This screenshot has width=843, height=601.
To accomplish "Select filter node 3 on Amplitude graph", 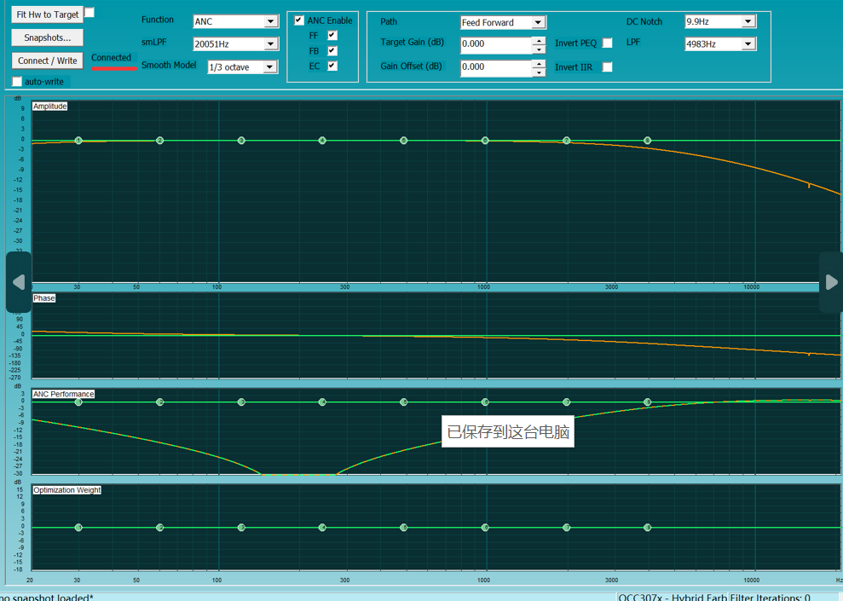I will pyautogui.click(x=241, y=141).
